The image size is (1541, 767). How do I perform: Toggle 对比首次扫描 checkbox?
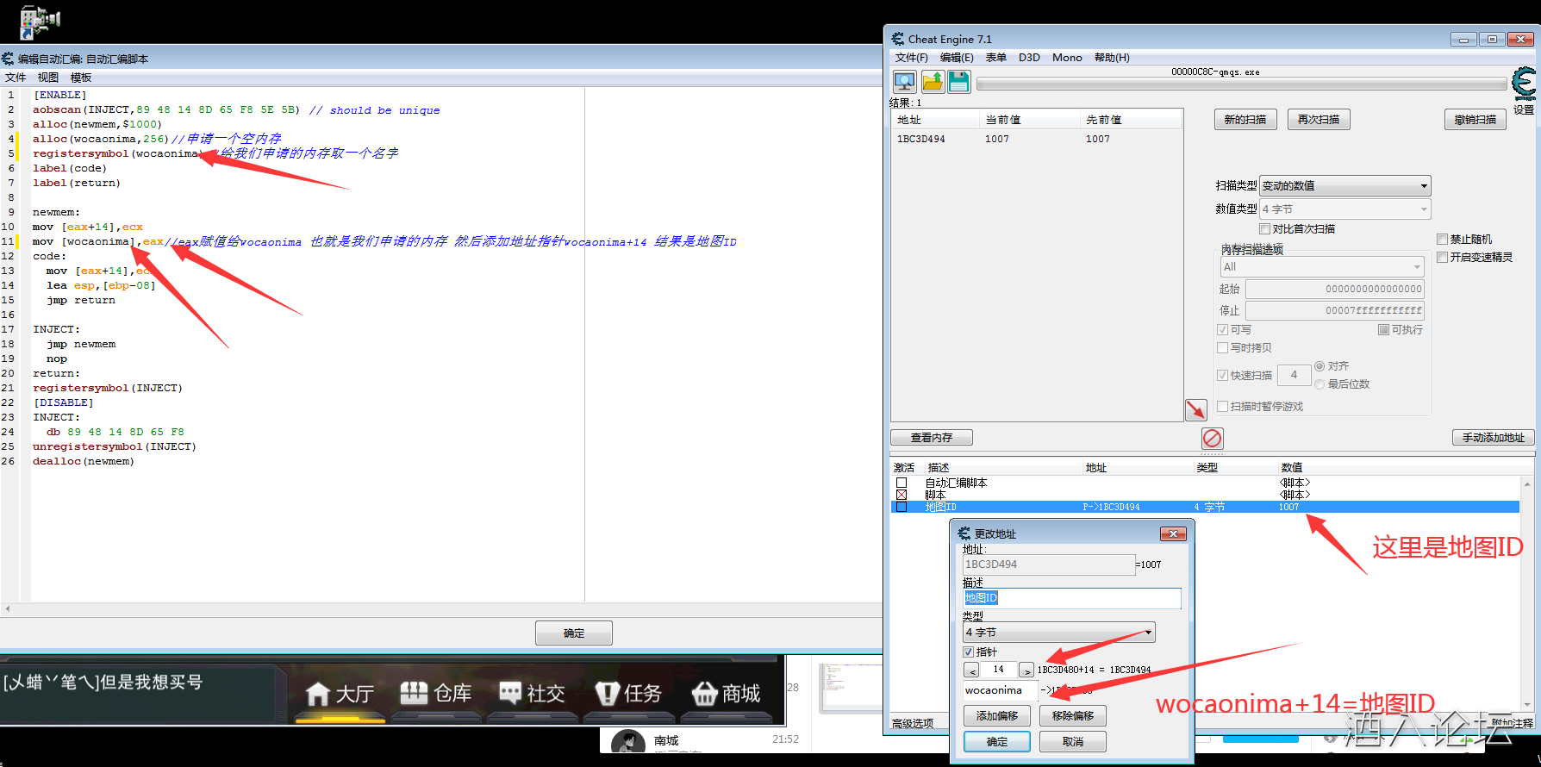[1265, 229]
